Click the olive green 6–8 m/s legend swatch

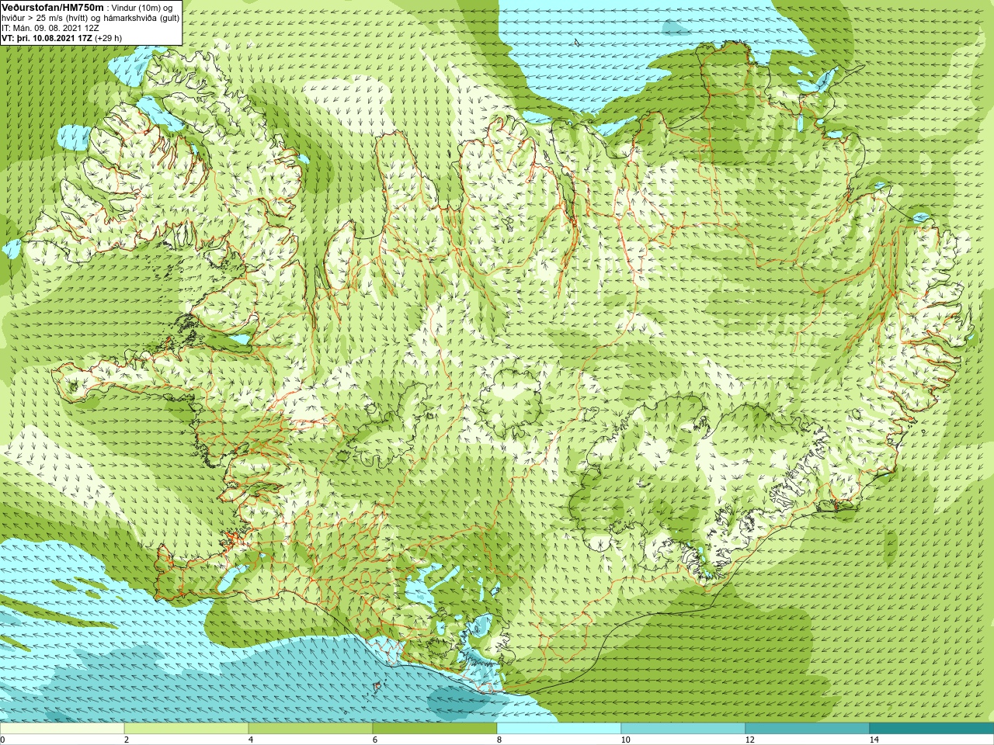pyautogui.click(x=435, y=729)
